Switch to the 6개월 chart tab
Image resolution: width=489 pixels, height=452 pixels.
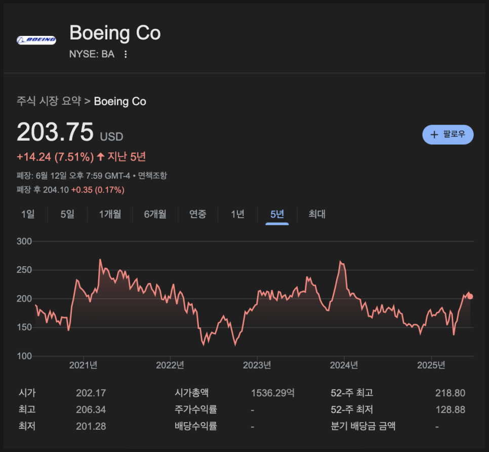pyautogui.click(x=155, y=214)
